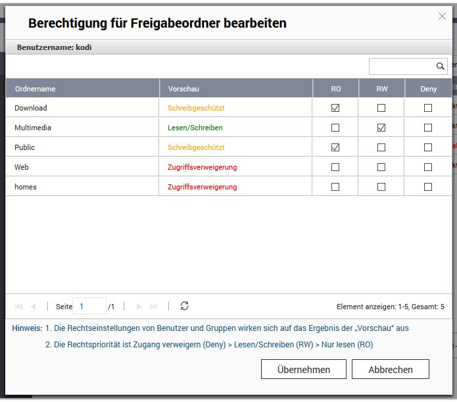Image resolution: width=457 pixels, height=402 pixels.
Task: Select the Multimedia folder name
Action: 33,128
